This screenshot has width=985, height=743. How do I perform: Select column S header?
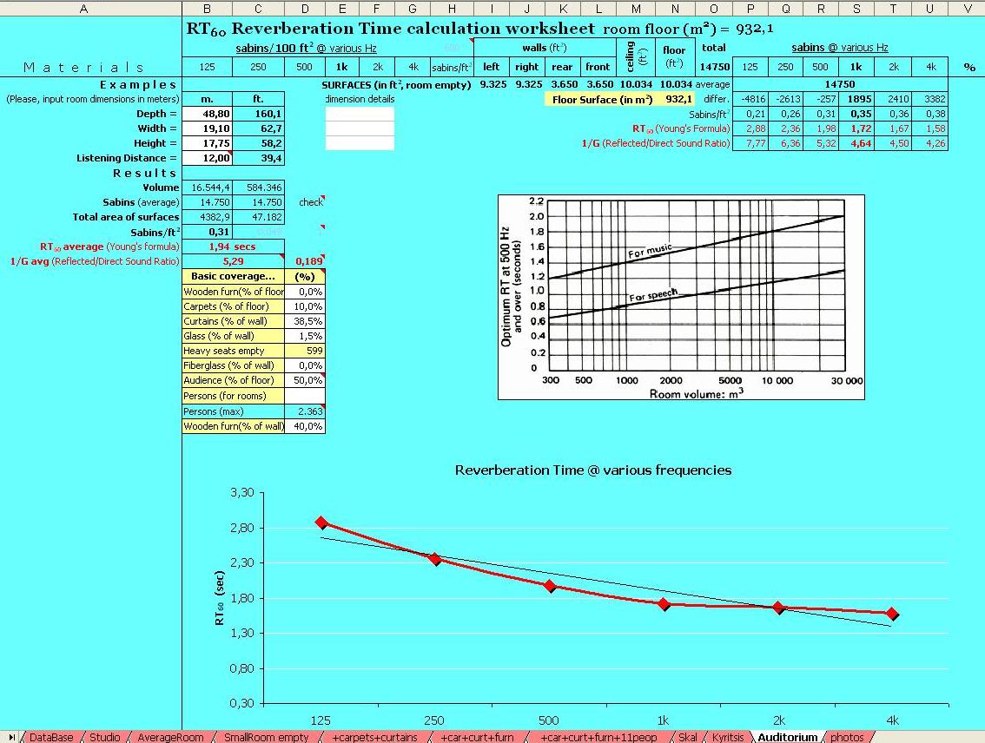(856, 9)
